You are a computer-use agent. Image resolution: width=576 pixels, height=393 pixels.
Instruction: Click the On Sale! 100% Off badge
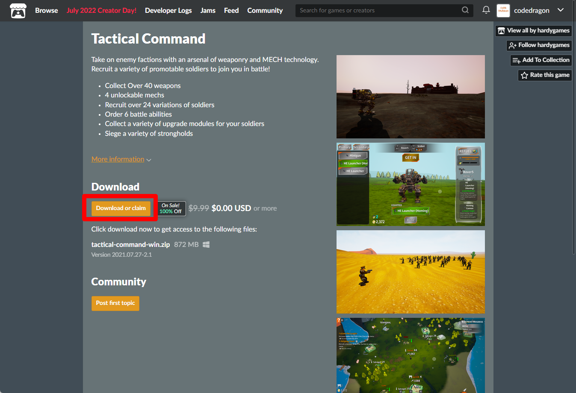point(172,208)
